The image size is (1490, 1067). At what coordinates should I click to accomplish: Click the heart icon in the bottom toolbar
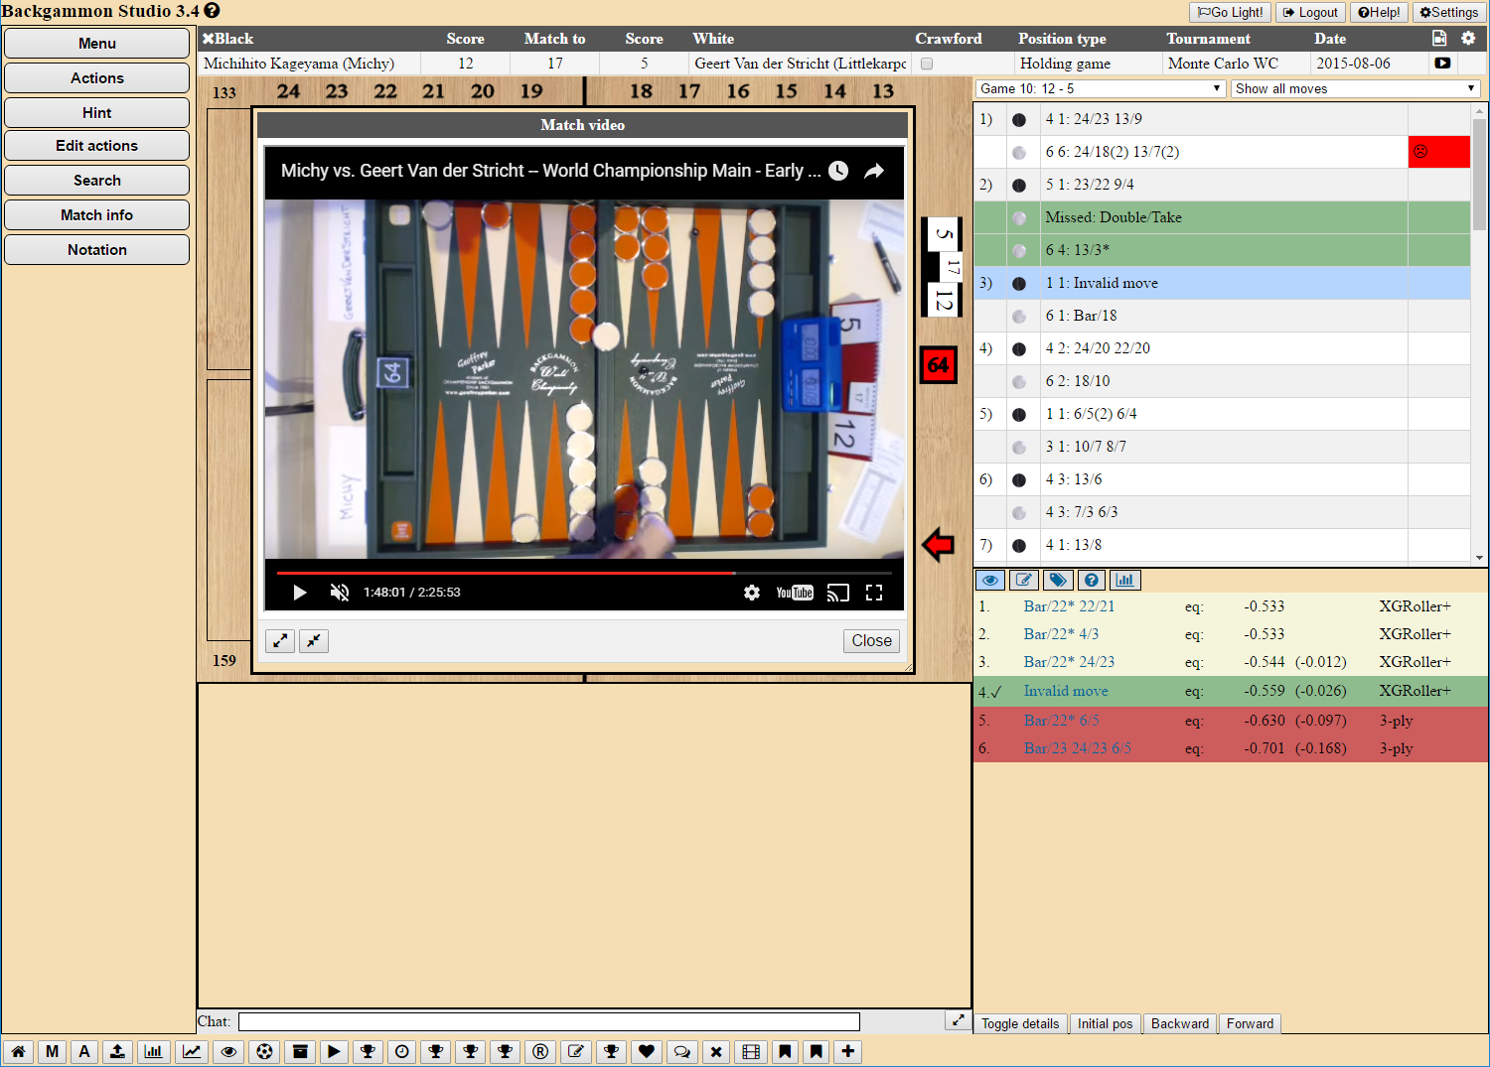[647, 1052]
